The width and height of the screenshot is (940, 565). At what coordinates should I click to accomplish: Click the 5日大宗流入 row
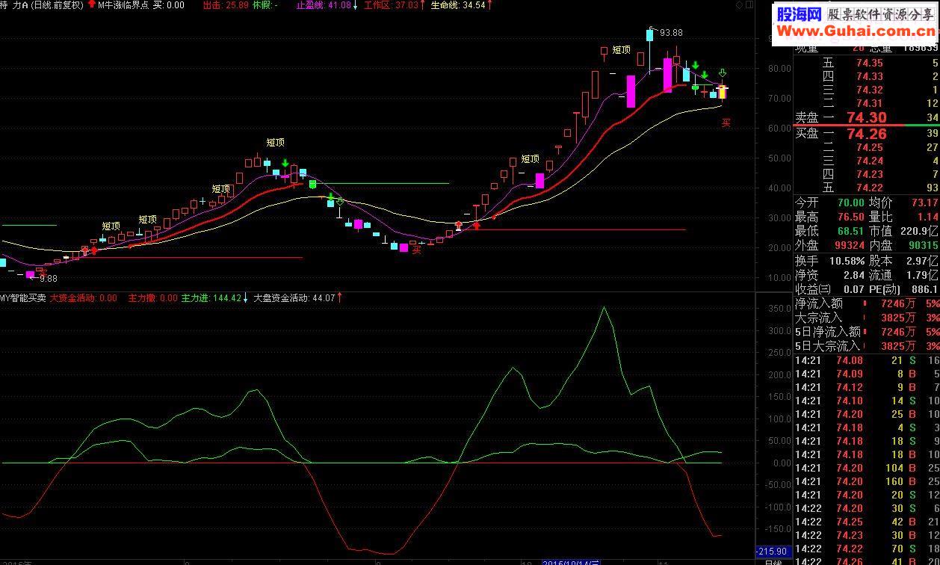click(x=867, y=346)
